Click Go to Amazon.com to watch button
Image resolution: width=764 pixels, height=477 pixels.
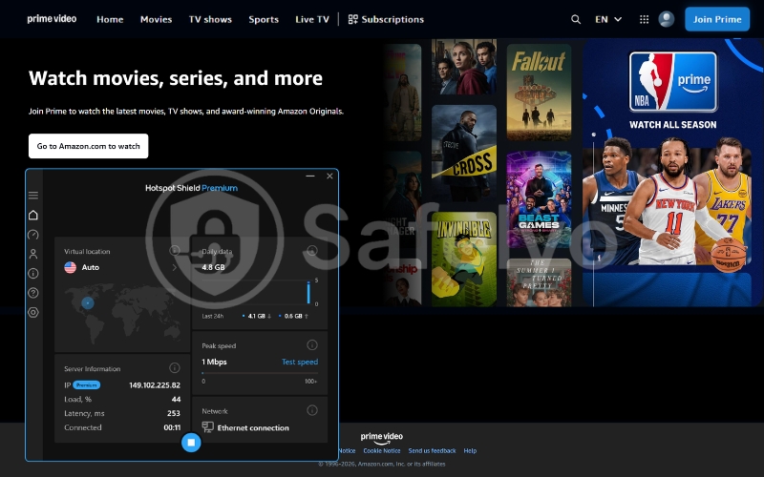click(x=88, y=146)
